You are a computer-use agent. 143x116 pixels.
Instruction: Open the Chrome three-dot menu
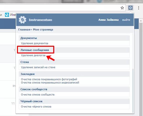pyautogui.click(x=138, y=8)
